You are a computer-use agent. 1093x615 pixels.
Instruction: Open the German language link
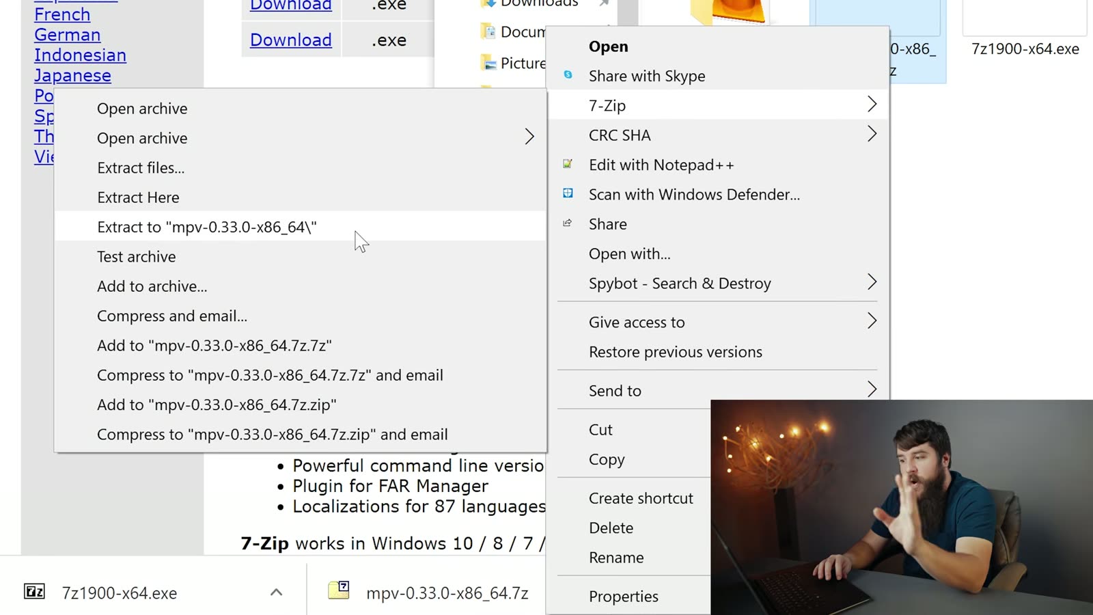(x=68, y=35)
